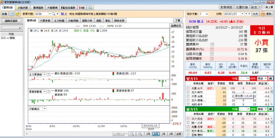Click help icon beside 買賣家數差 dropdown
Screen dimensions: 275x138
pos(49,92)
